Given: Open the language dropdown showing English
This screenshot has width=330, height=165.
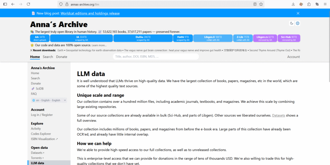Looking at the screenshot, I should coord(49,100).
